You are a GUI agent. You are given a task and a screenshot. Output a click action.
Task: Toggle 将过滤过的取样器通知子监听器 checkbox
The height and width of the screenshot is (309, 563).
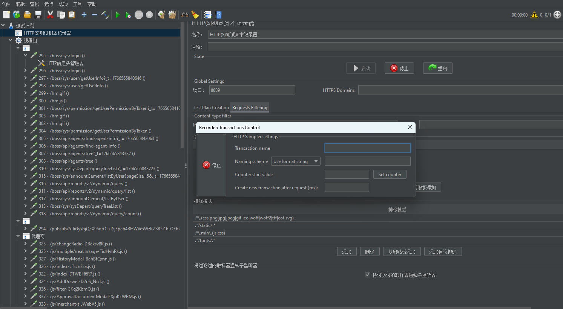coord(368,275)
